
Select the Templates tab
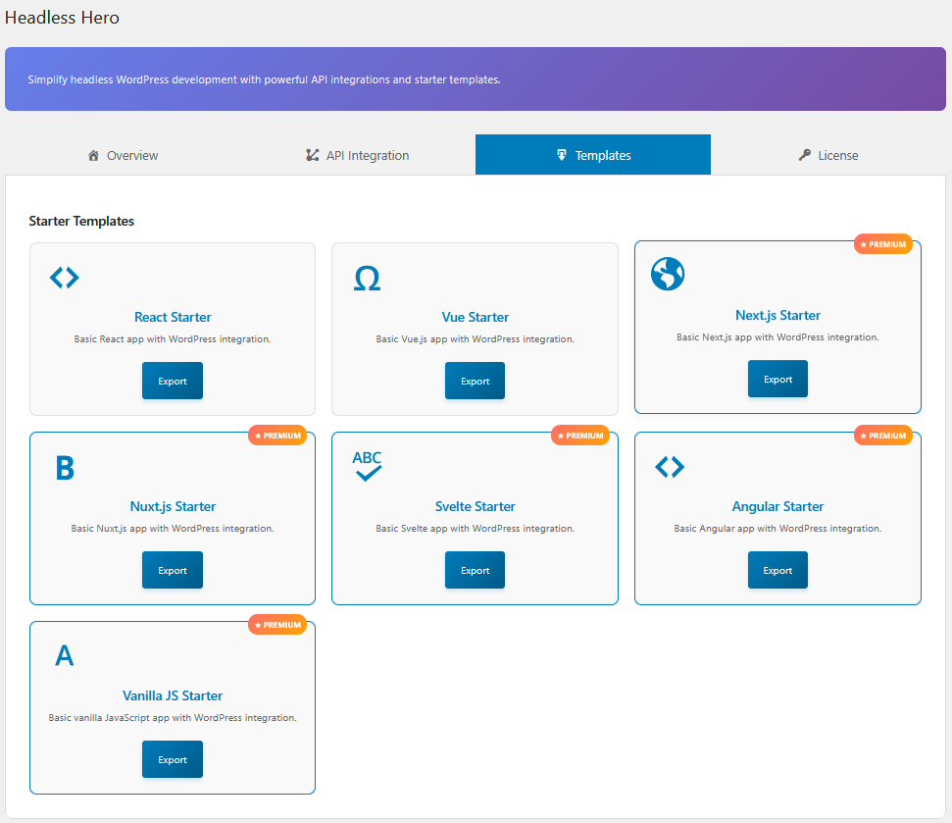[x=593, y=155]
